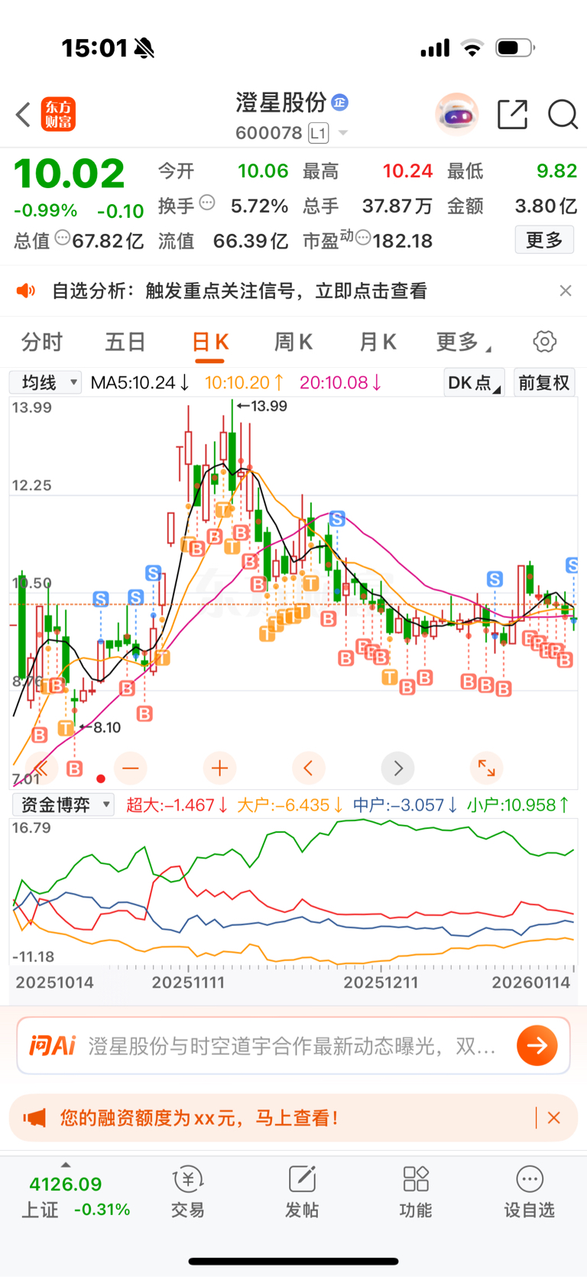Tap the MA5:10.24 value label

(x=140, y=382)
